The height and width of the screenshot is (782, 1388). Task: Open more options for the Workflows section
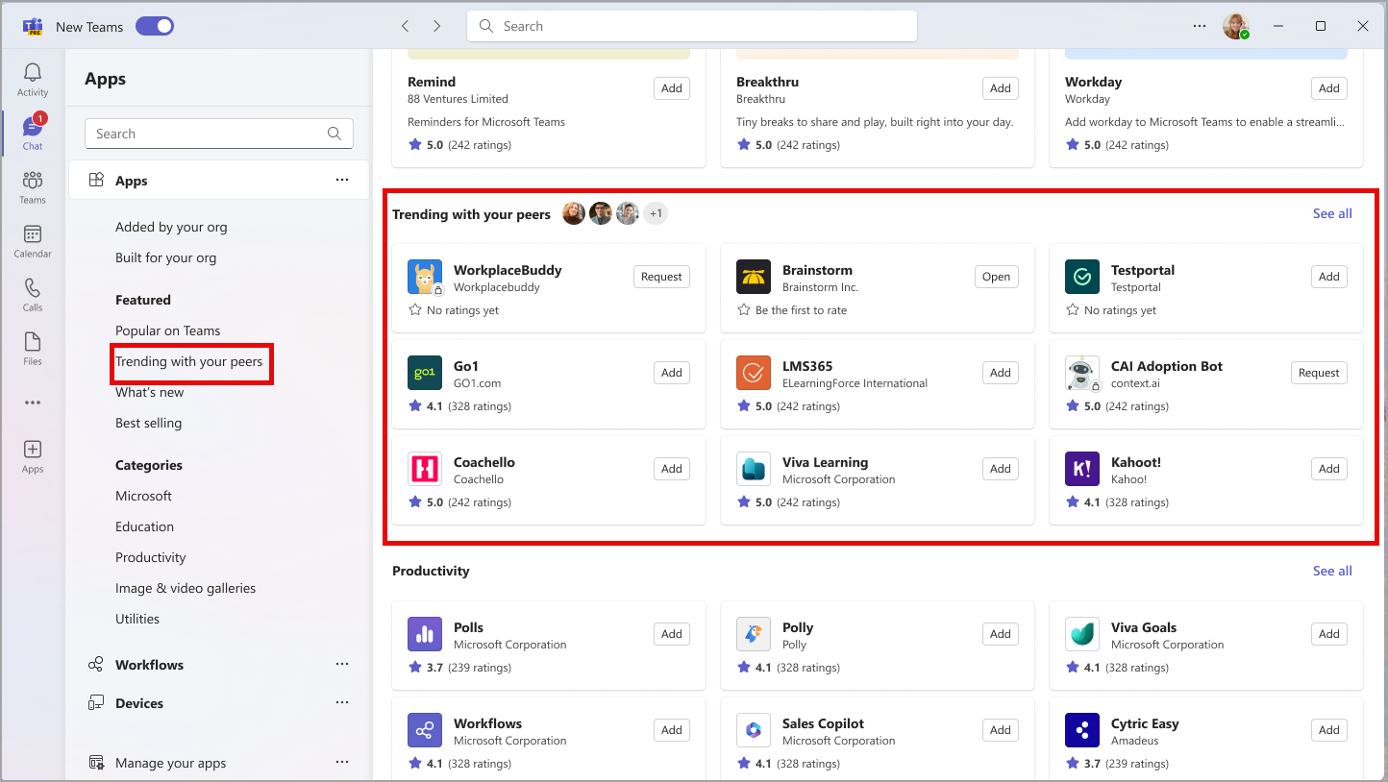tap(342, 664)
